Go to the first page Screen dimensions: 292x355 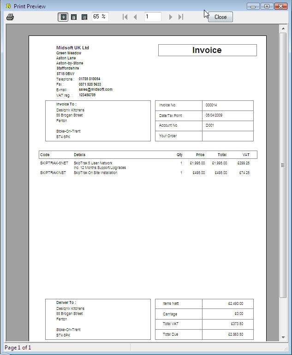coord(125,17)
